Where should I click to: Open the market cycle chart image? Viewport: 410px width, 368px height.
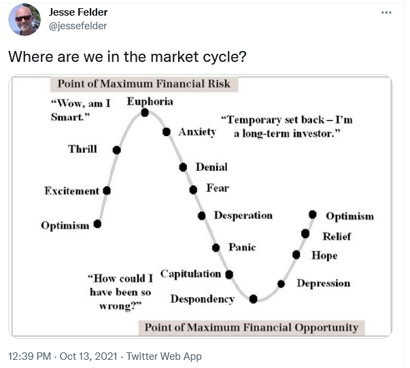pyautogui.click(x=201, y=206)
